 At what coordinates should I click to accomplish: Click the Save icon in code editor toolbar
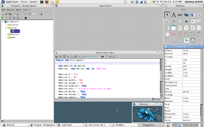(56, 57)
